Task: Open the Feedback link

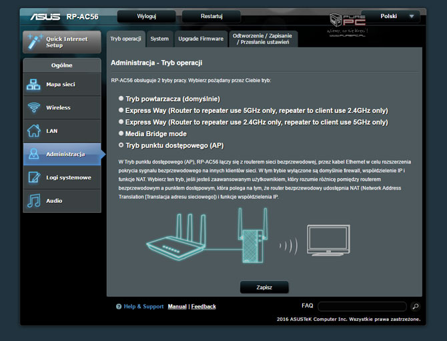Action: click(x=203, y=306)
